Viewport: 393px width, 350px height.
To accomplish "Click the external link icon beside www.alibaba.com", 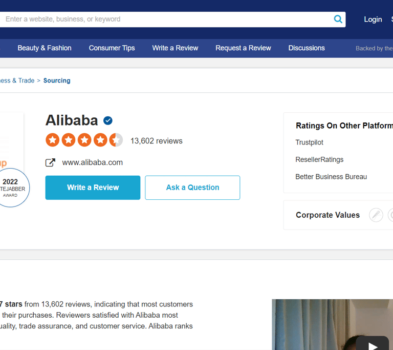I will pos(50,162).
